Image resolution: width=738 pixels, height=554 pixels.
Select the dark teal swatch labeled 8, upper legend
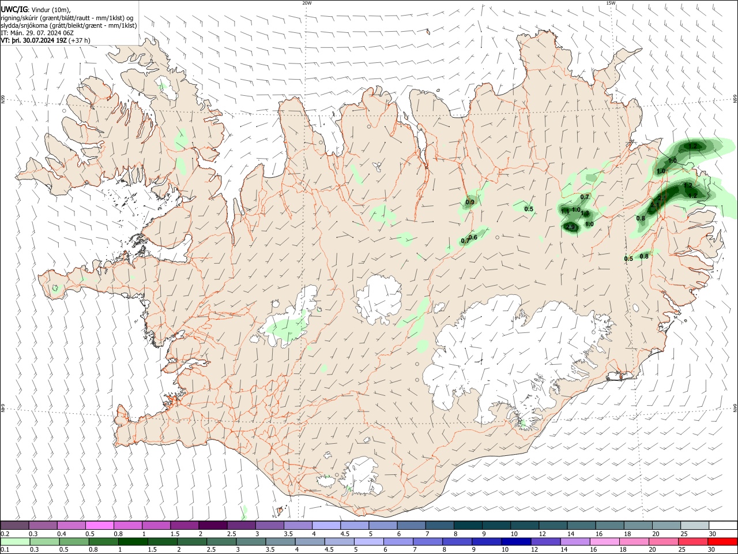(468, 526)
